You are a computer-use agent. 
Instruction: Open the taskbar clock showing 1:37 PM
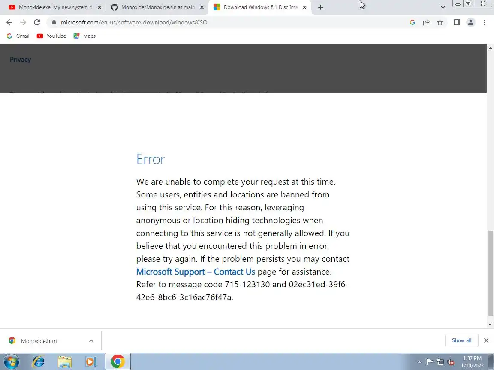tap(472, 362)
